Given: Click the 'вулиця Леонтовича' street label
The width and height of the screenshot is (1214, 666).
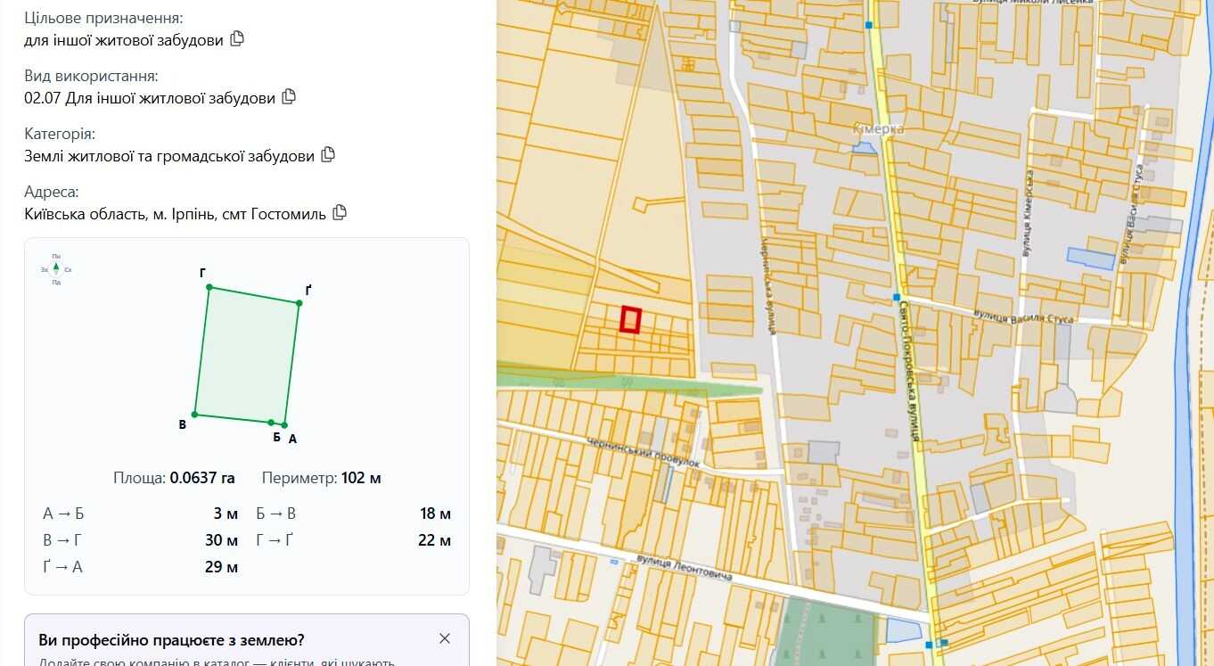Looking at the screenshot, I should coord(685,567).
